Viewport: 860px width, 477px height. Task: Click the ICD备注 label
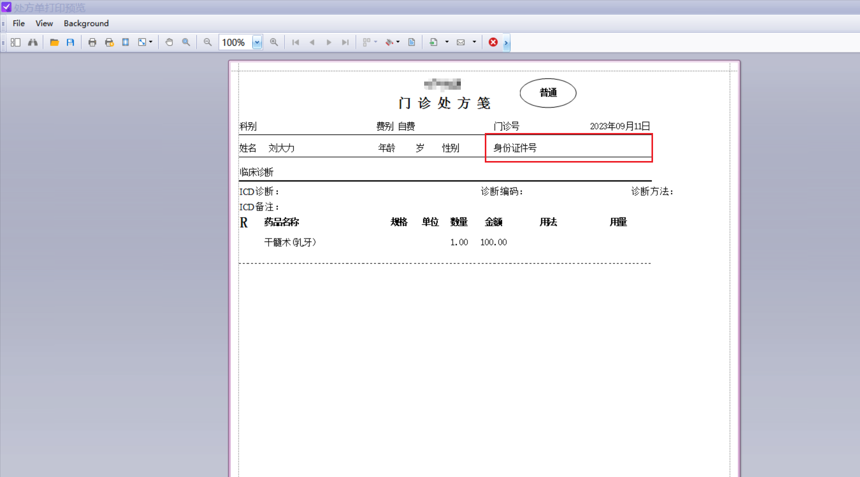click(x=259, y=207)
